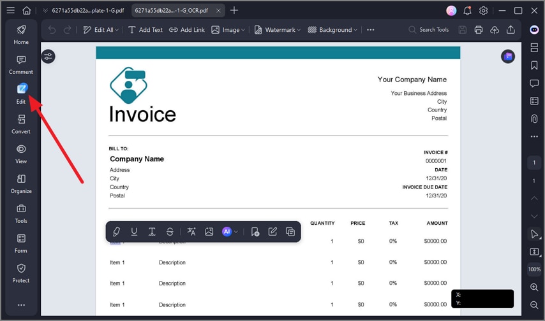Open the tab list chevron

click(x=45, y=10)
